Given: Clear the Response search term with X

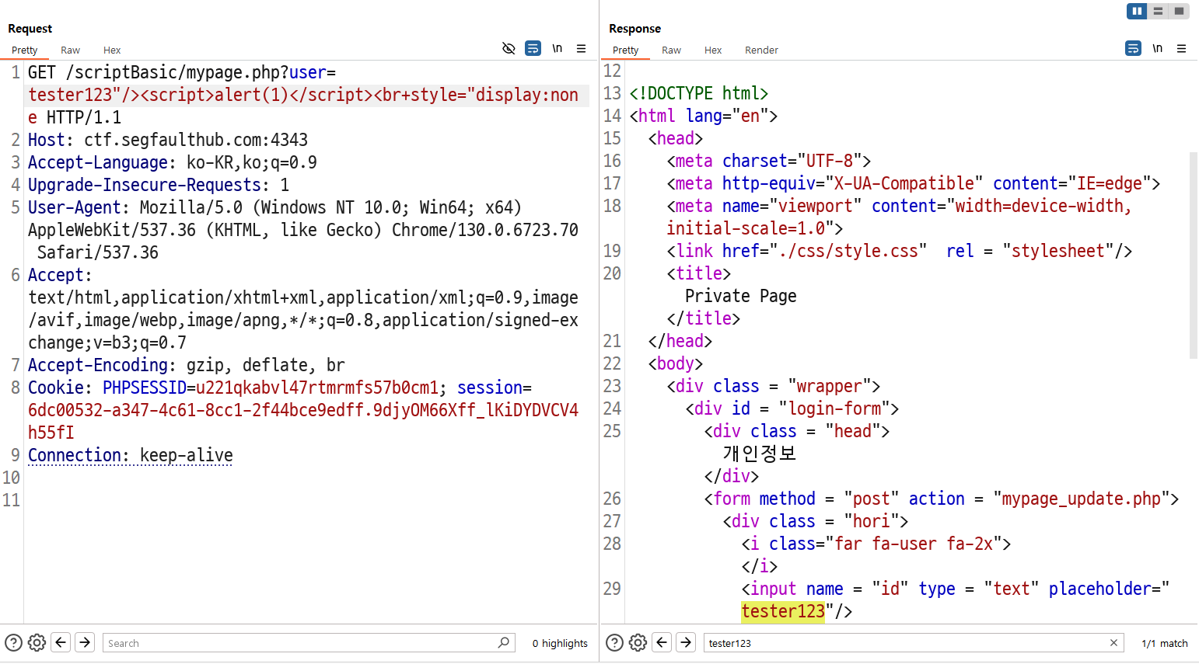Looking at the screenshot, I should tap(1113, 642).
